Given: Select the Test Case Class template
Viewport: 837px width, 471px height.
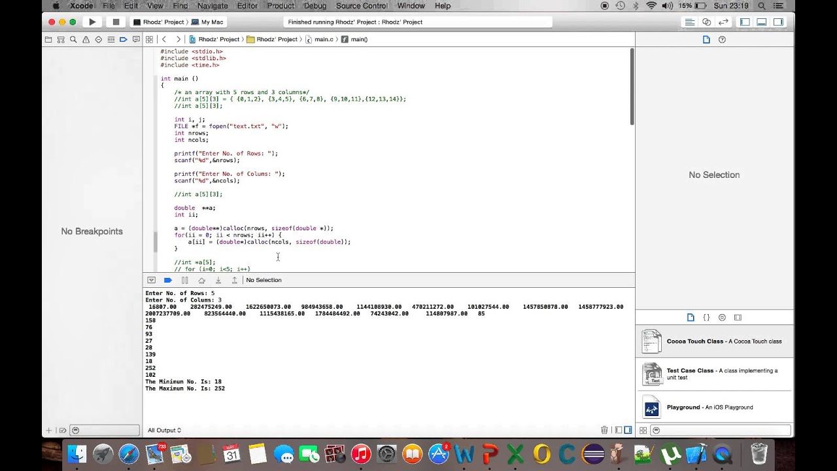Looking at the screenshot, I should (715, 374).
